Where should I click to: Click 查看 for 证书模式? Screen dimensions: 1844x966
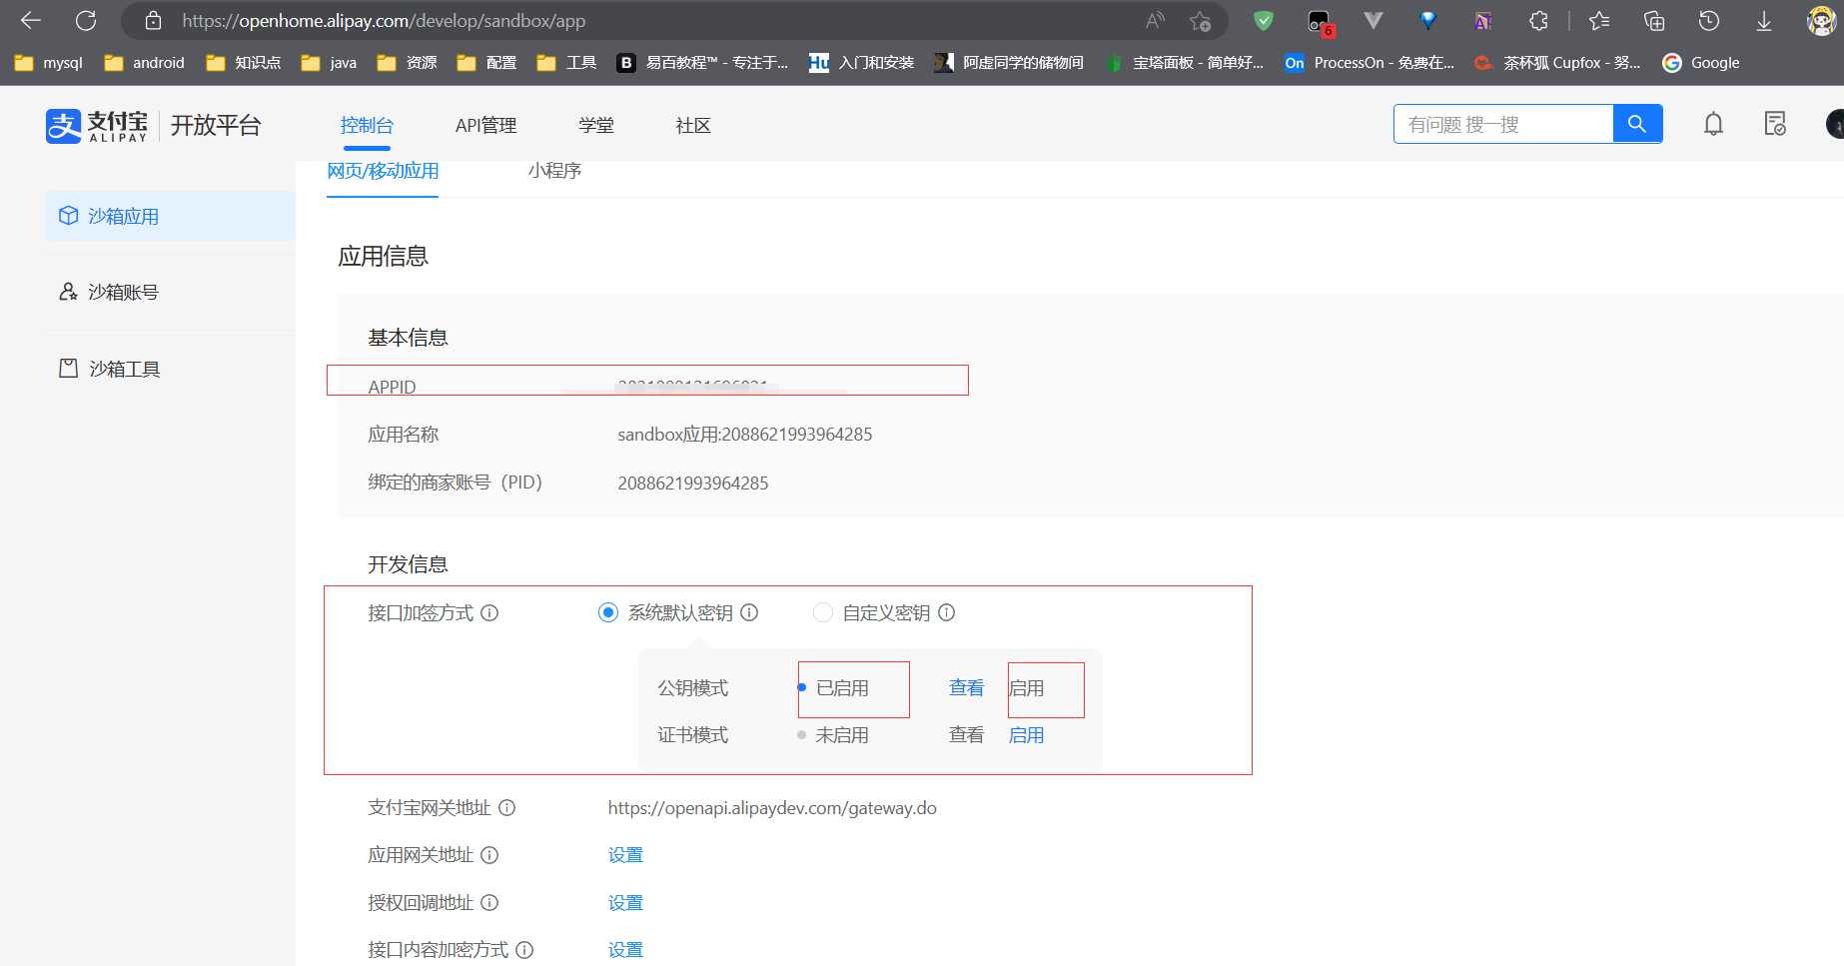(x=966, y=735)
